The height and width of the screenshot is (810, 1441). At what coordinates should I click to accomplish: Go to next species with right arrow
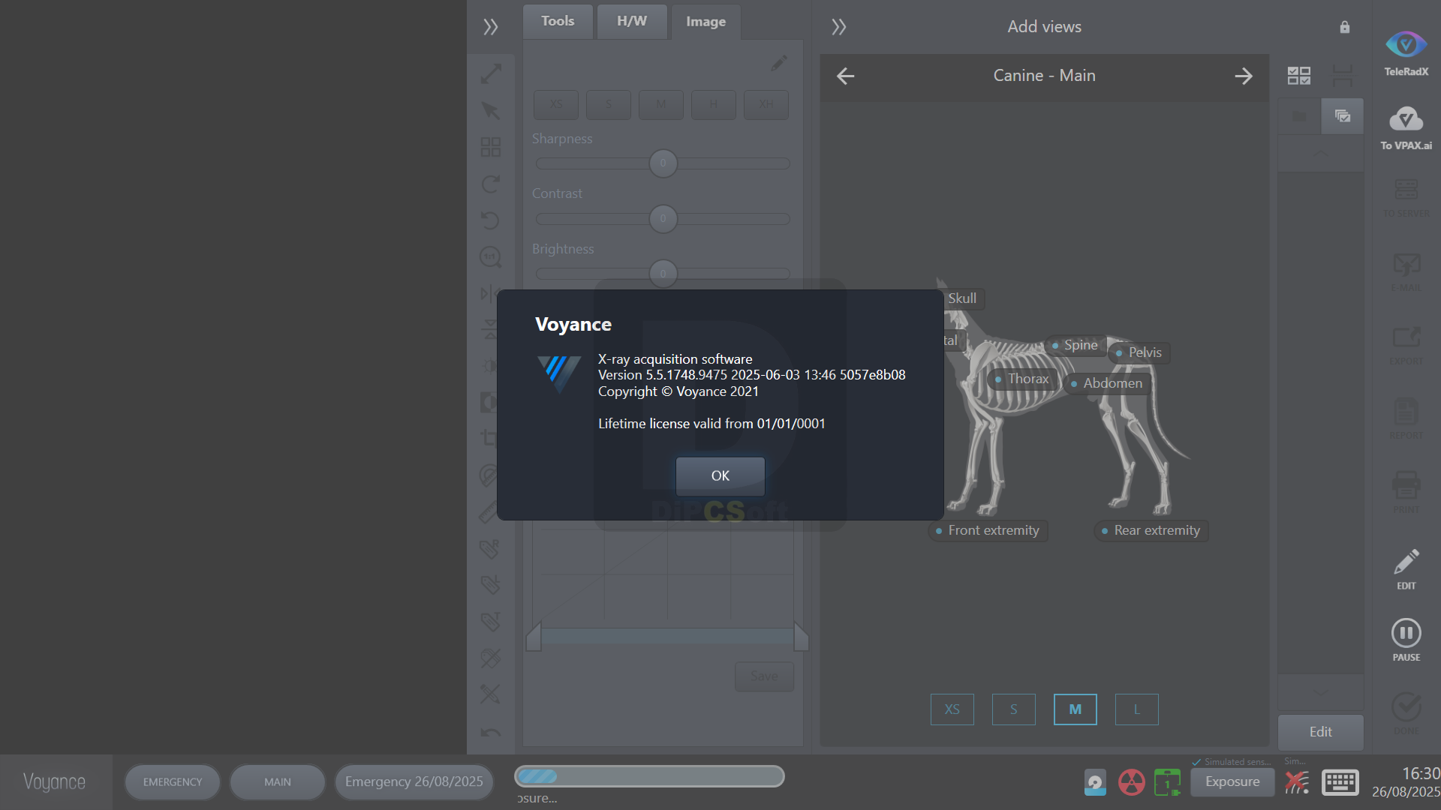coord(1244,76)
